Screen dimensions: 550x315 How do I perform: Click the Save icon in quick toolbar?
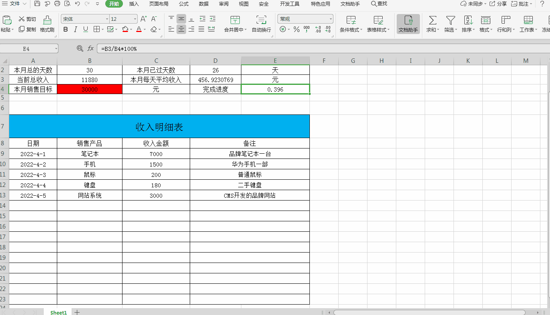37,4
